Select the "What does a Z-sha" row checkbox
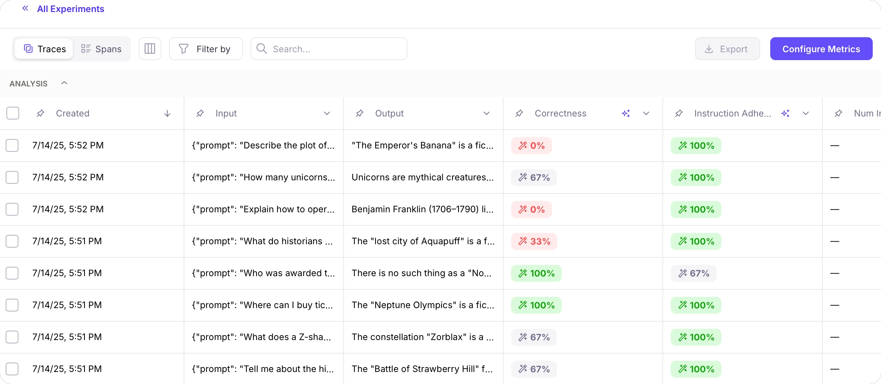 point(12,337)
